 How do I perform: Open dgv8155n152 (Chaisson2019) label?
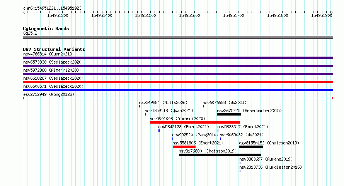[269, 143]
